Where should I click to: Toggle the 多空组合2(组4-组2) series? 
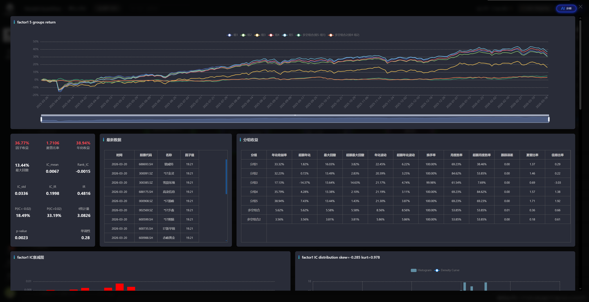[x=344, y=35]
